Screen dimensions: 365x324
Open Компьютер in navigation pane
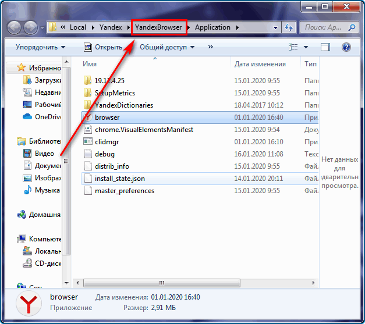click(x=39, y=239)
